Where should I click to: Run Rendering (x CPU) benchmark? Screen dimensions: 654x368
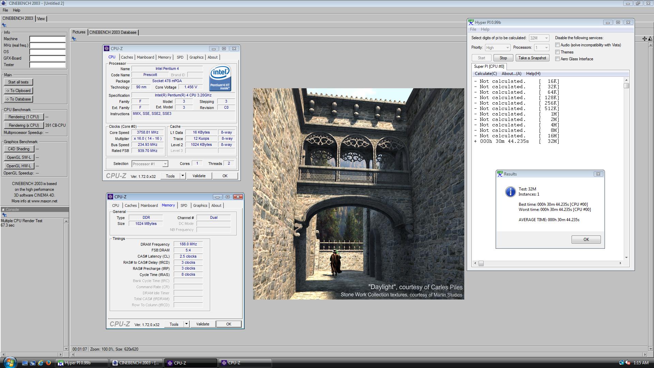(24, 125)
